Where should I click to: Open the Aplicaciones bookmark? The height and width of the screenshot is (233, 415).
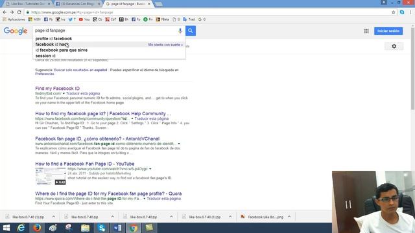pos(14,19)
